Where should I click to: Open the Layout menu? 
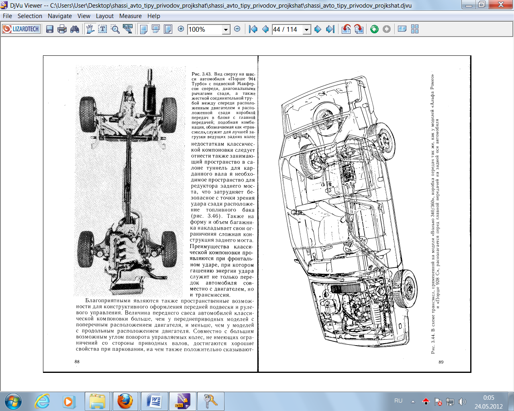point(105,16)
